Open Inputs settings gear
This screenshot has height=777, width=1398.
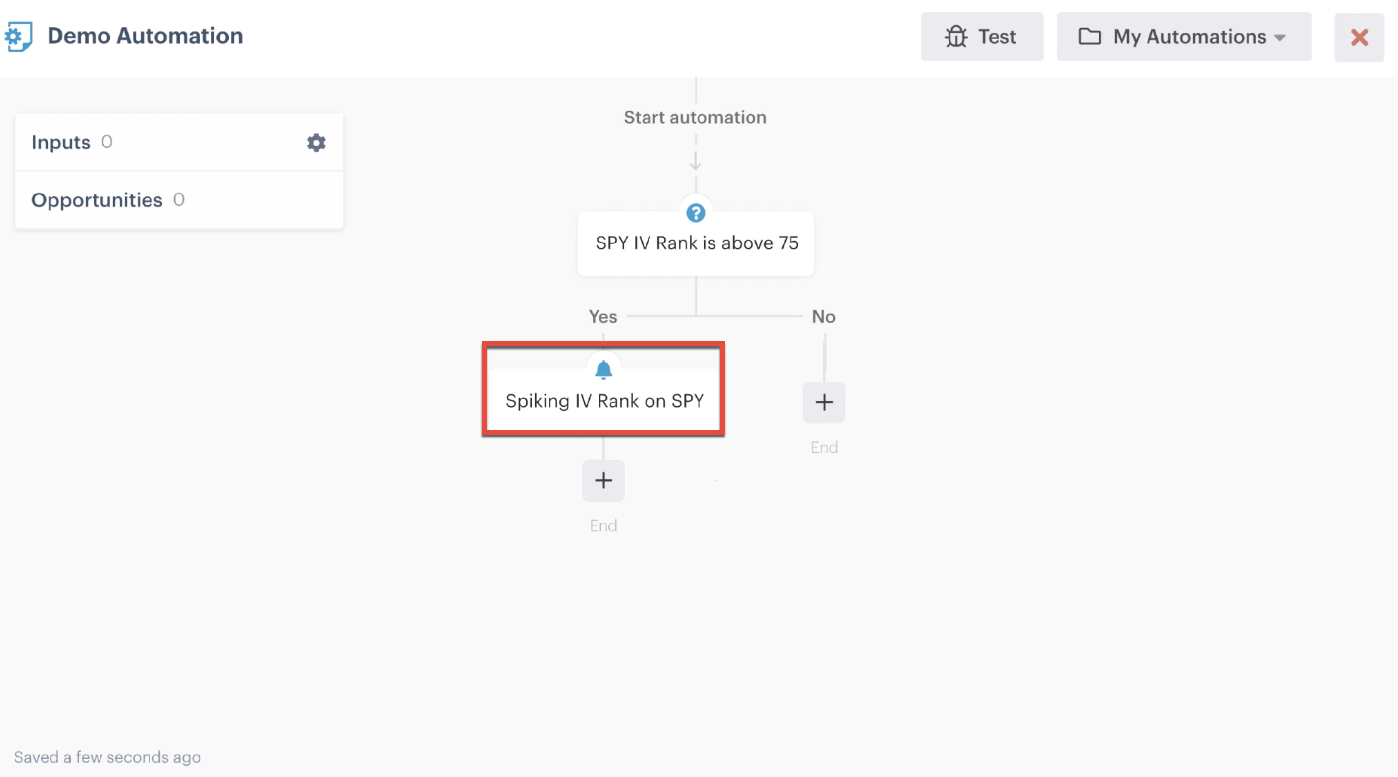click(x=316, y=143)
